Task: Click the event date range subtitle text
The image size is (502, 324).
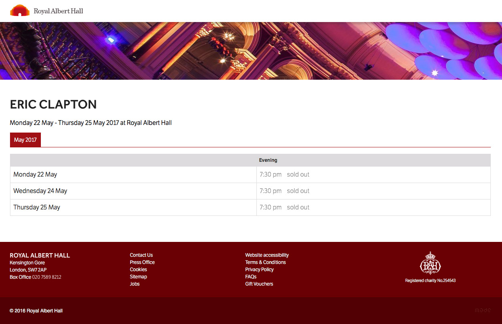Action: coord(91,123)
